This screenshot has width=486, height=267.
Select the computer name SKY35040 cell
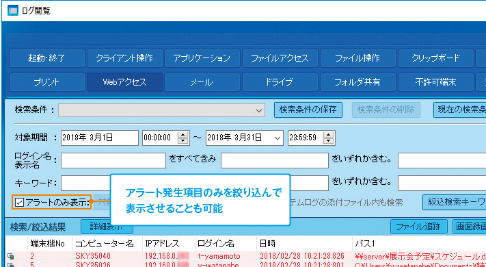[x=93, y=257]
